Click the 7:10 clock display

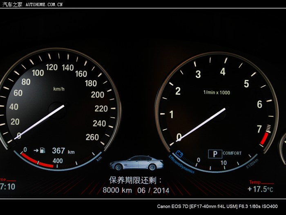[x=7, y=187]
